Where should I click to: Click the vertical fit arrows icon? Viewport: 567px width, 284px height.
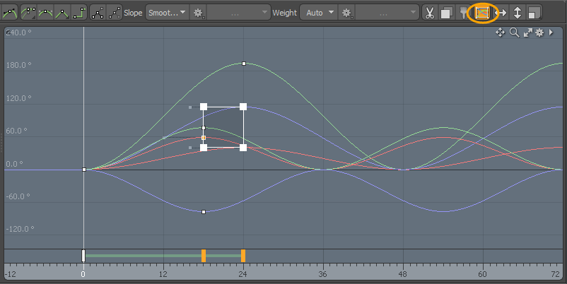(x=518, y=13)
